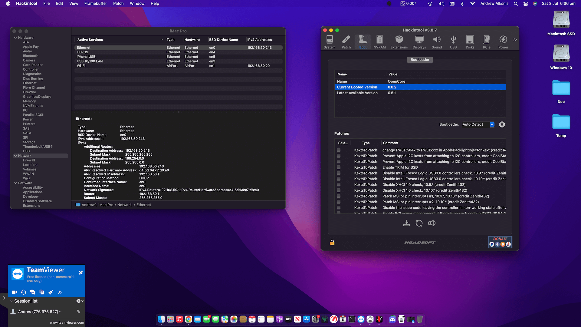The height and width of the screenshot is (327, 581).
Task: Toggle checkbox for Enable TRIM for SSD
Action: (339, 167)
